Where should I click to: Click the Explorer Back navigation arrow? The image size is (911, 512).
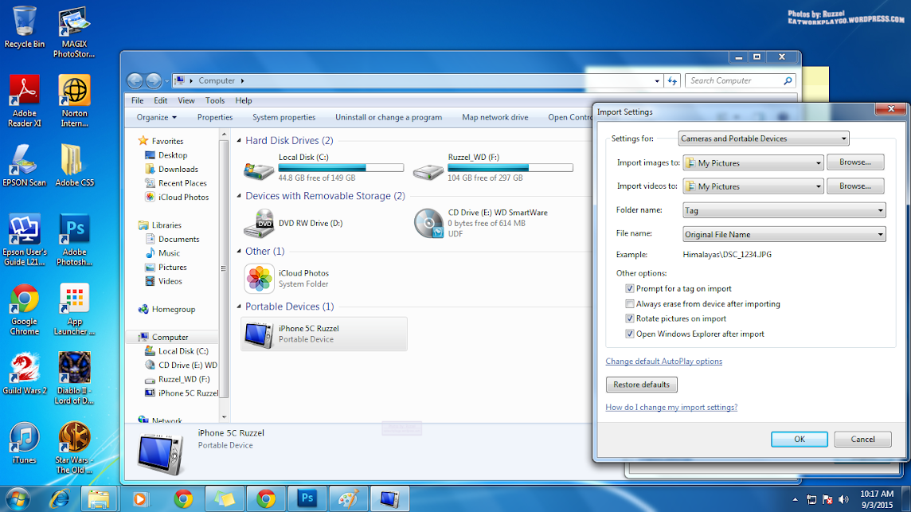[x=135, y=80]
